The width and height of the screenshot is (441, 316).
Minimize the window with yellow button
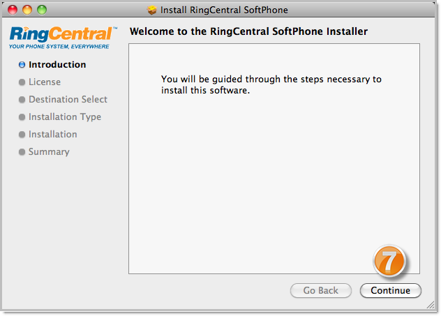pyautogui.click(x=27, y=10)
